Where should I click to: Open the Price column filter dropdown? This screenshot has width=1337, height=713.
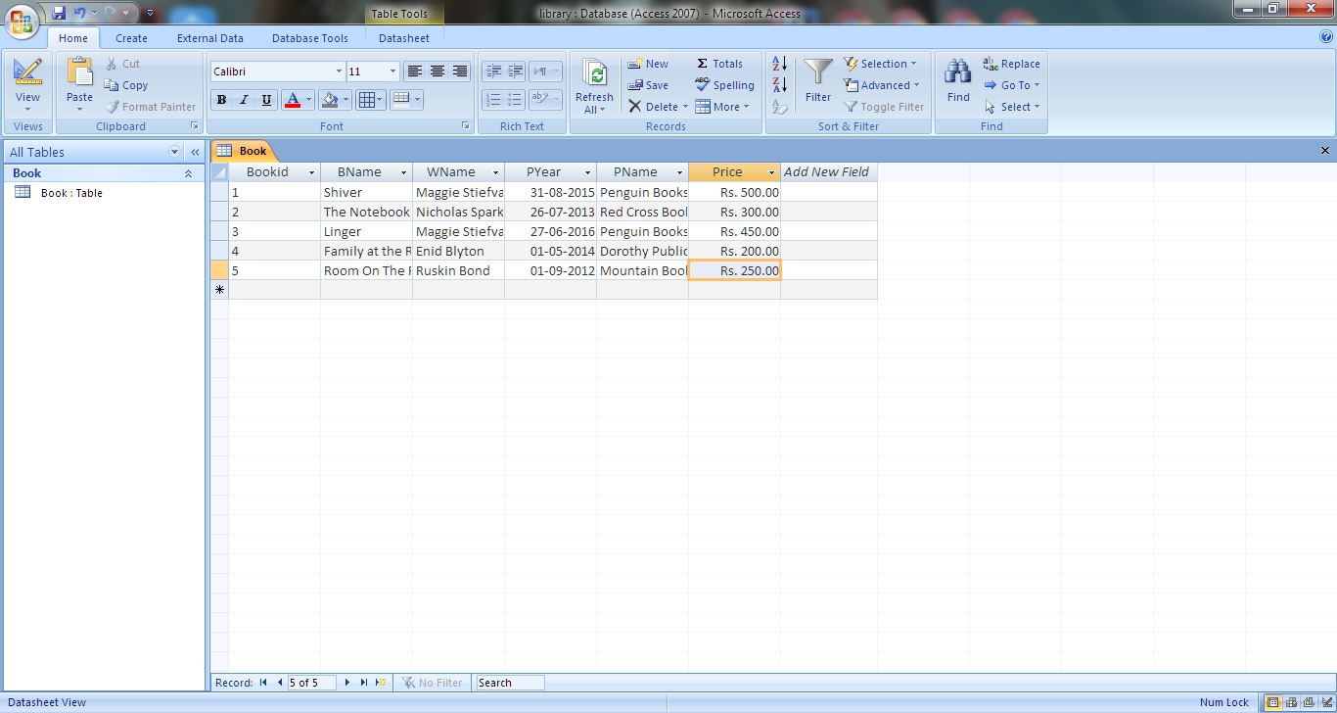(x=771, y=171)
